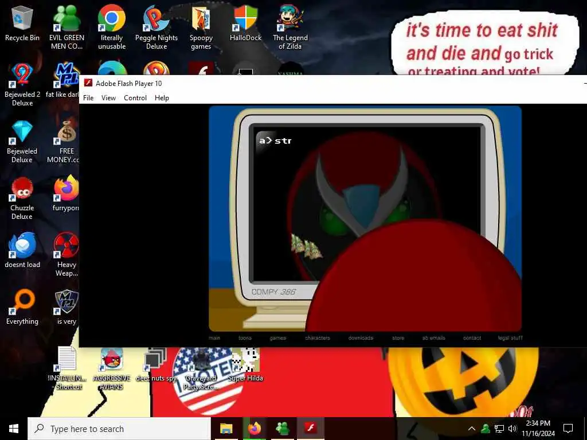587x440 pixels.
Task: Open The Legend of Zilda shortcut
Action: point(290,27)
